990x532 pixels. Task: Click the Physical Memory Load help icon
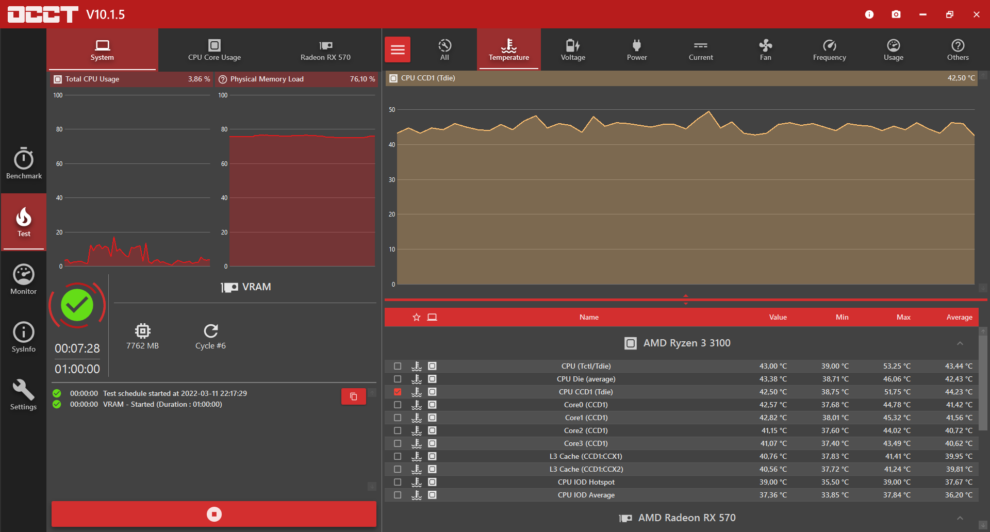click(223, 79)
